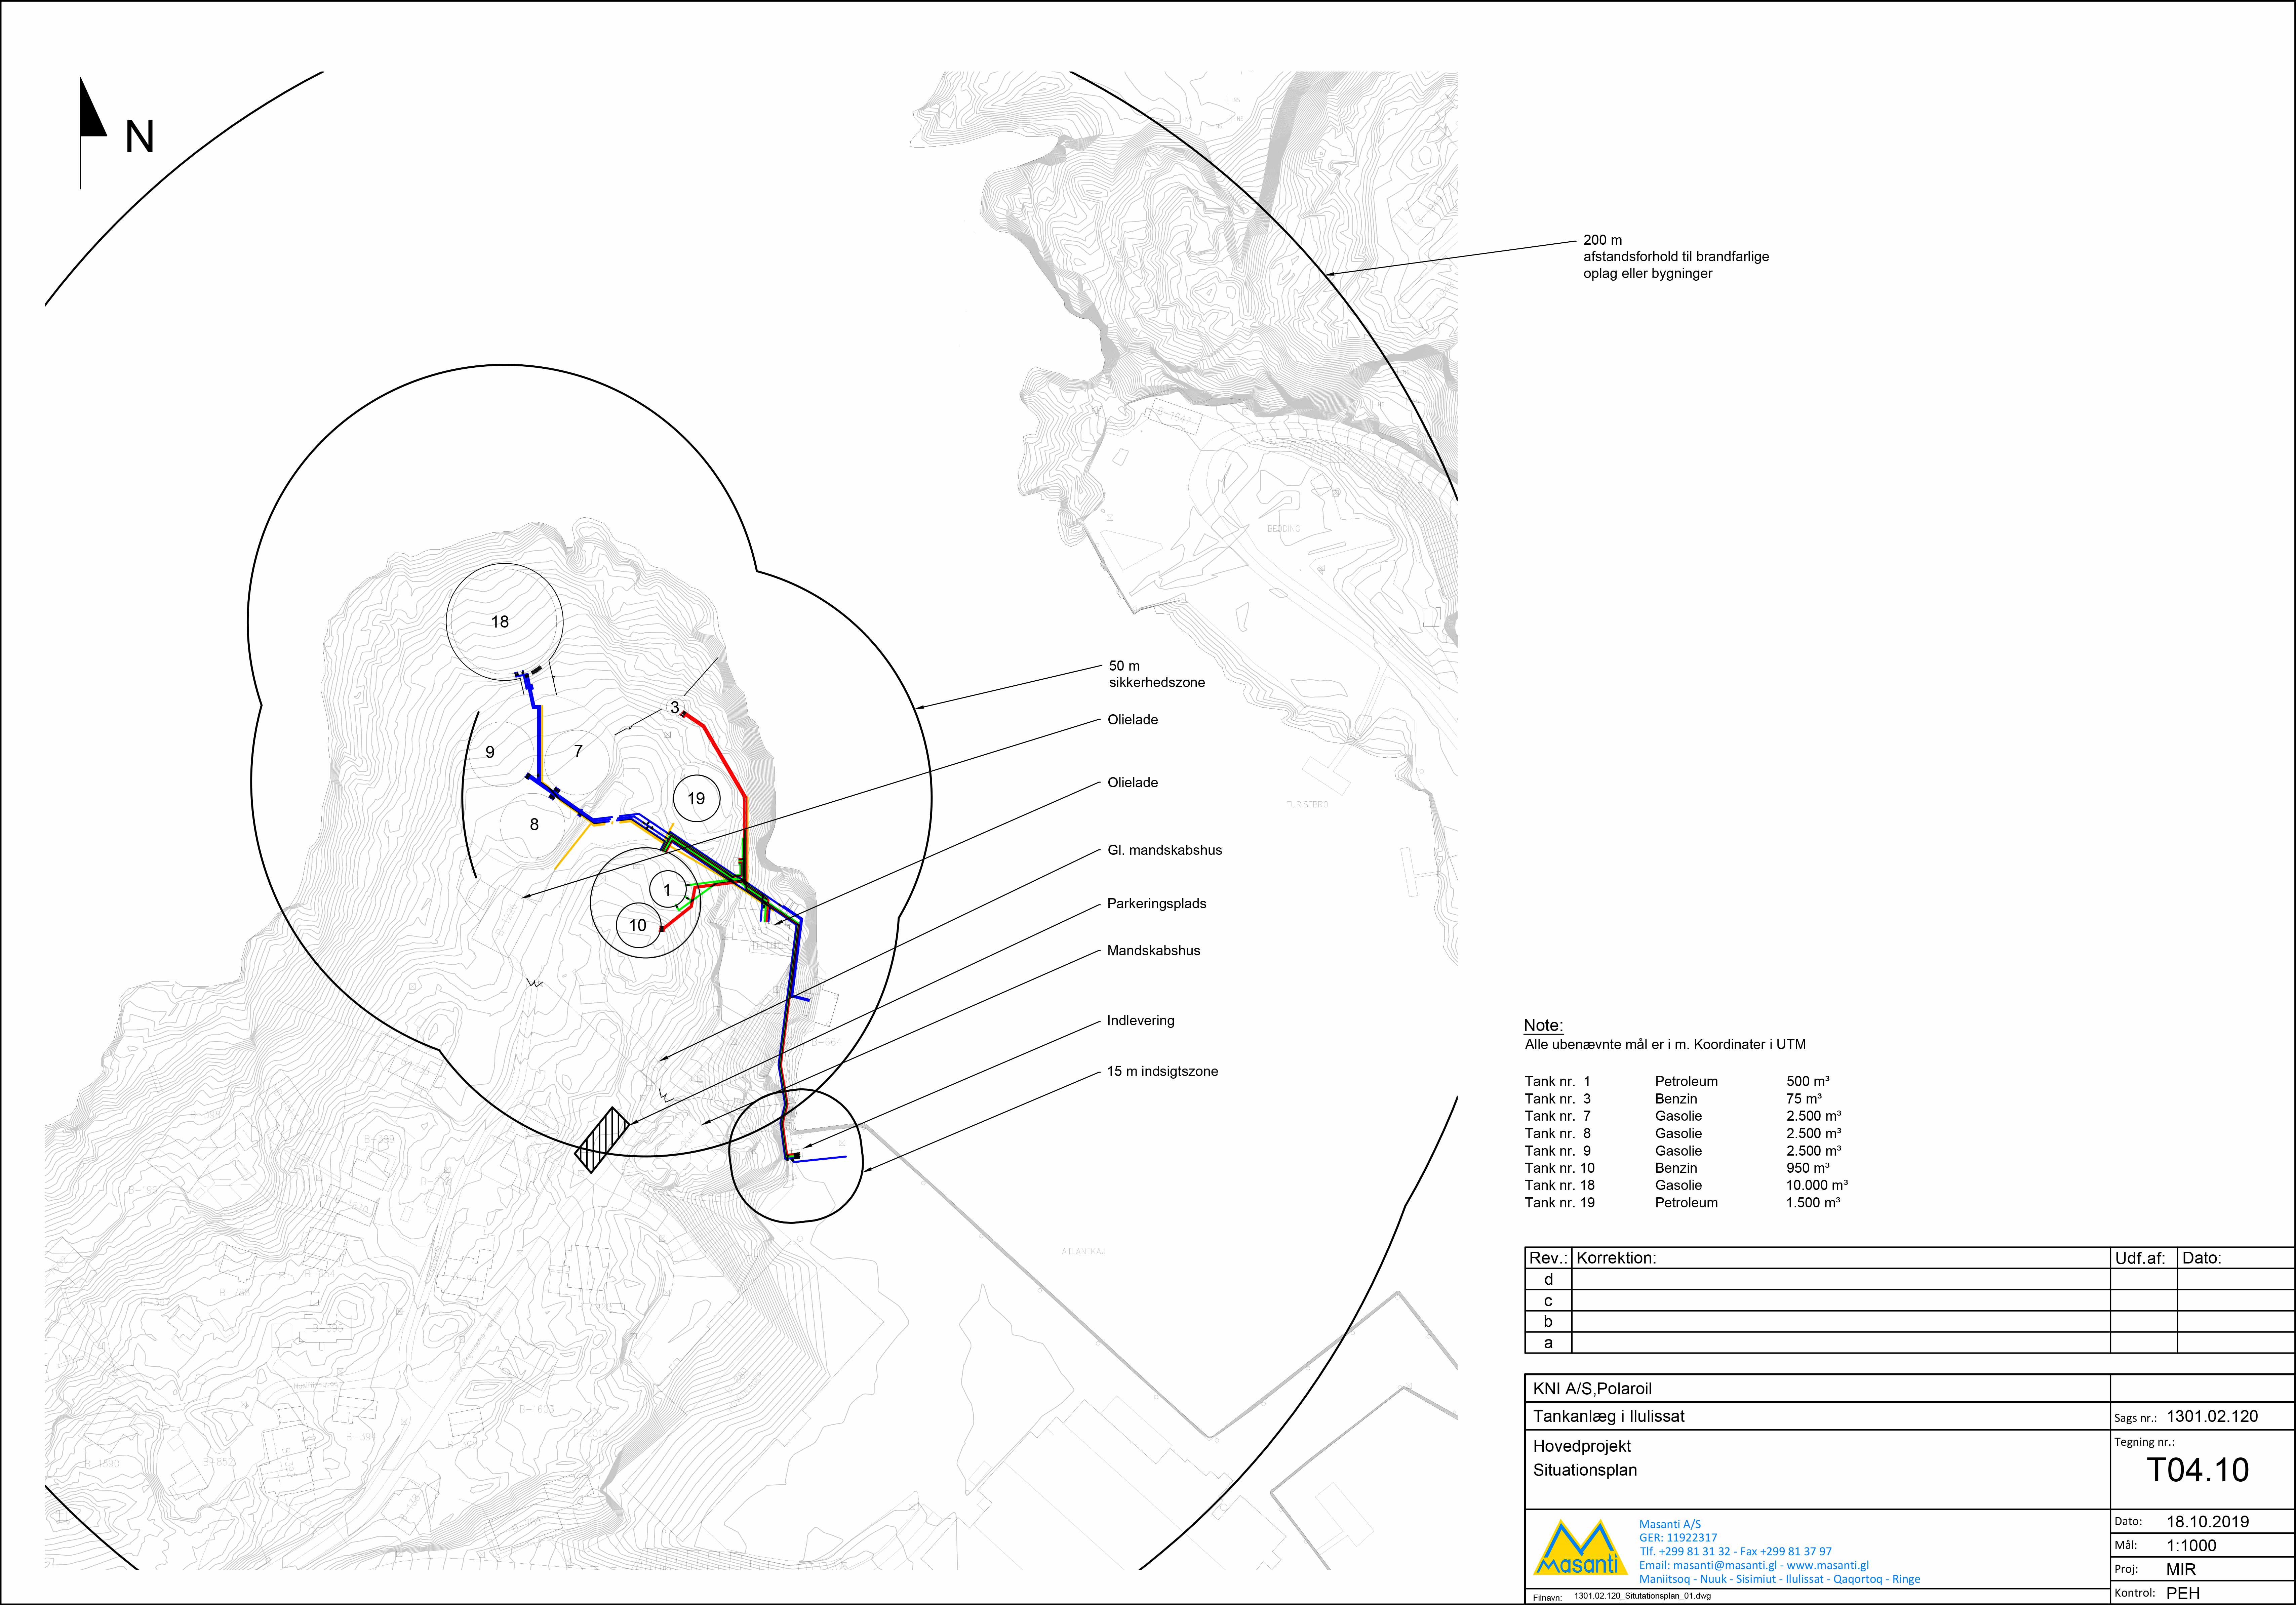Click the 'Situationsplan' title text
2296x1605 pixels.
(1585, 1470)
